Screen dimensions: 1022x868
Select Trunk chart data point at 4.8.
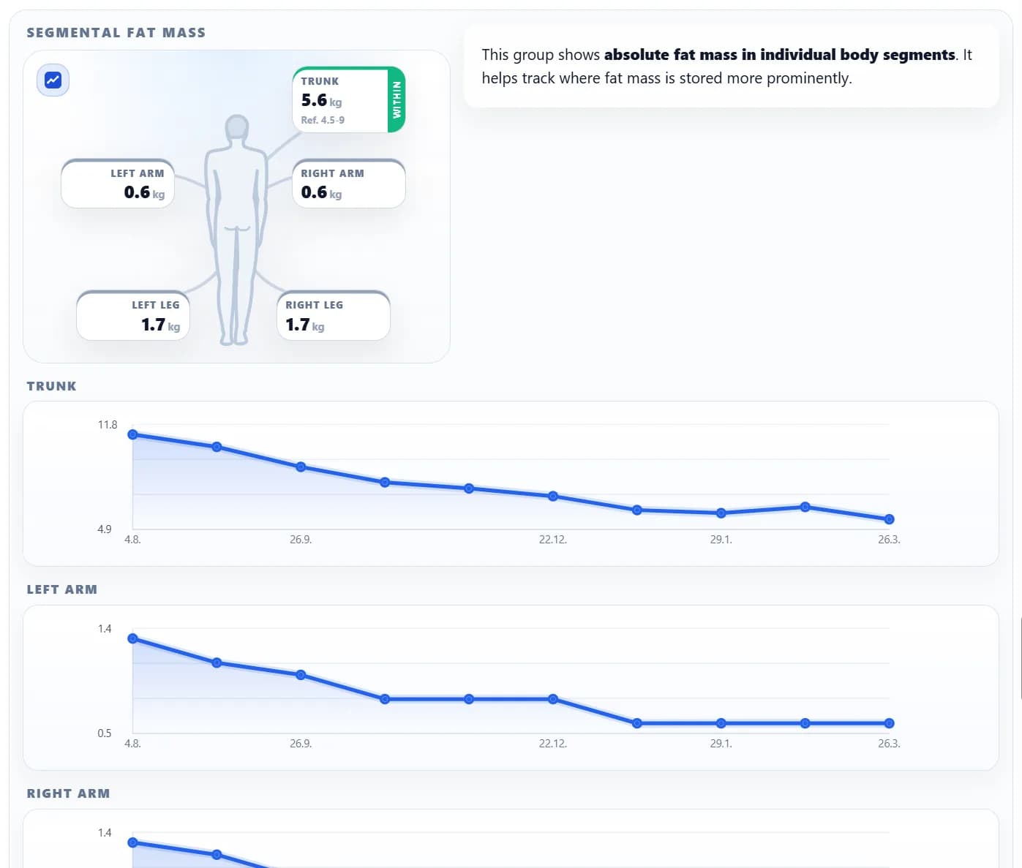(x=132, y=434)
